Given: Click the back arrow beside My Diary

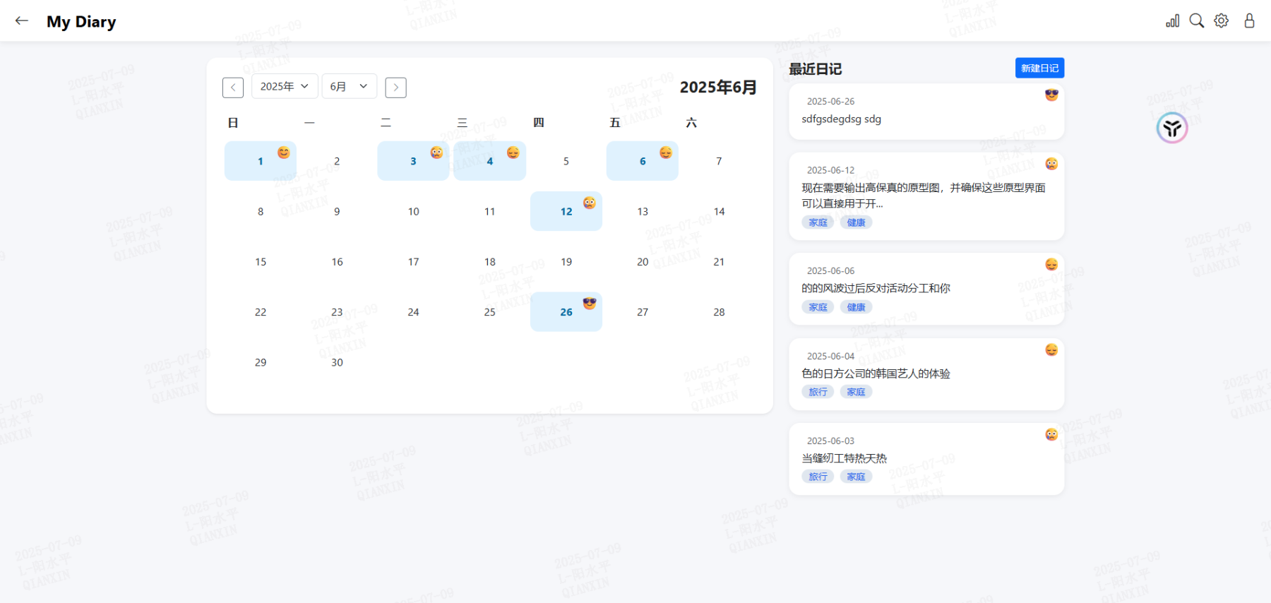Looking at the screenshot, I should (22, 21).
